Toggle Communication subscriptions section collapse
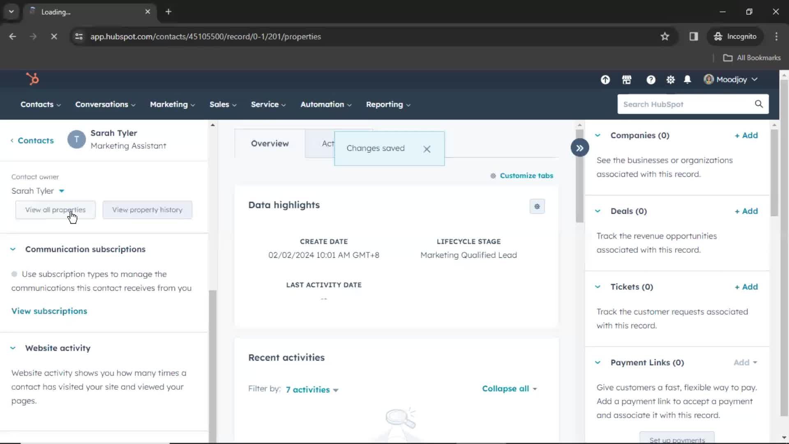789x444 pixels. click(12, 249)
